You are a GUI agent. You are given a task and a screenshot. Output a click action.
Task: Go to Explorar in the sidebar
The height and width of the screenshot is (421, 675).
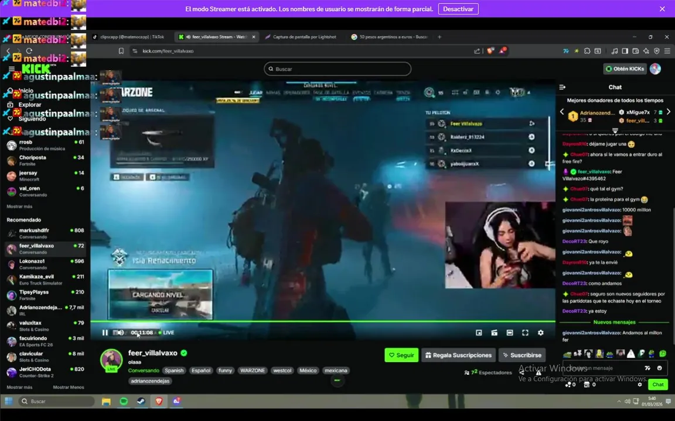[x=25, y=105]
